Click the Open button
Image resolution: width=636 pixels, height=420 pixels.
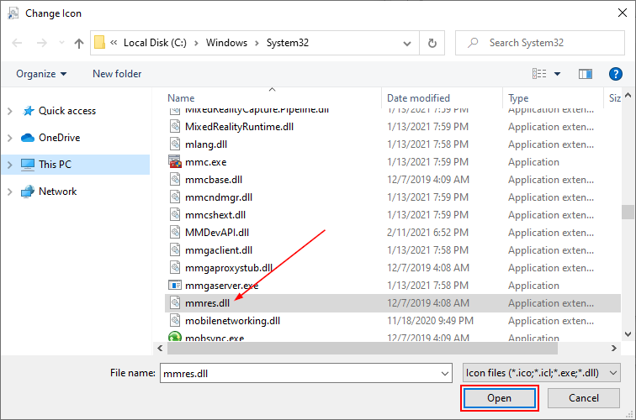click(x=500, y=398)
